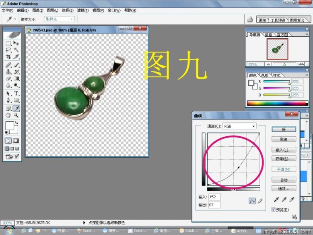Click the Save (存储) button
This screenshot has width=313, height=235.
pos(284,158)
